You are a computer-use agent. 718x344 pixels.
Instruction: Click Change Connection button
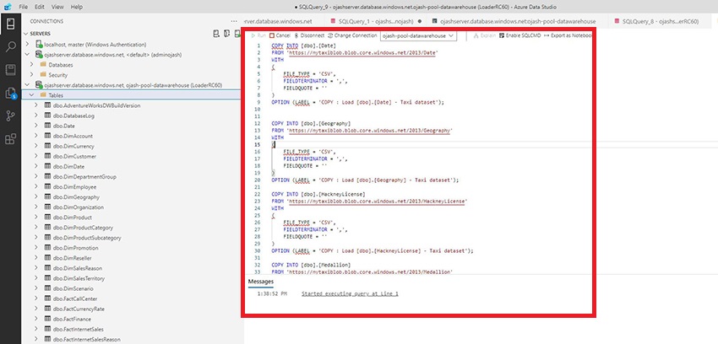[352, 35]
